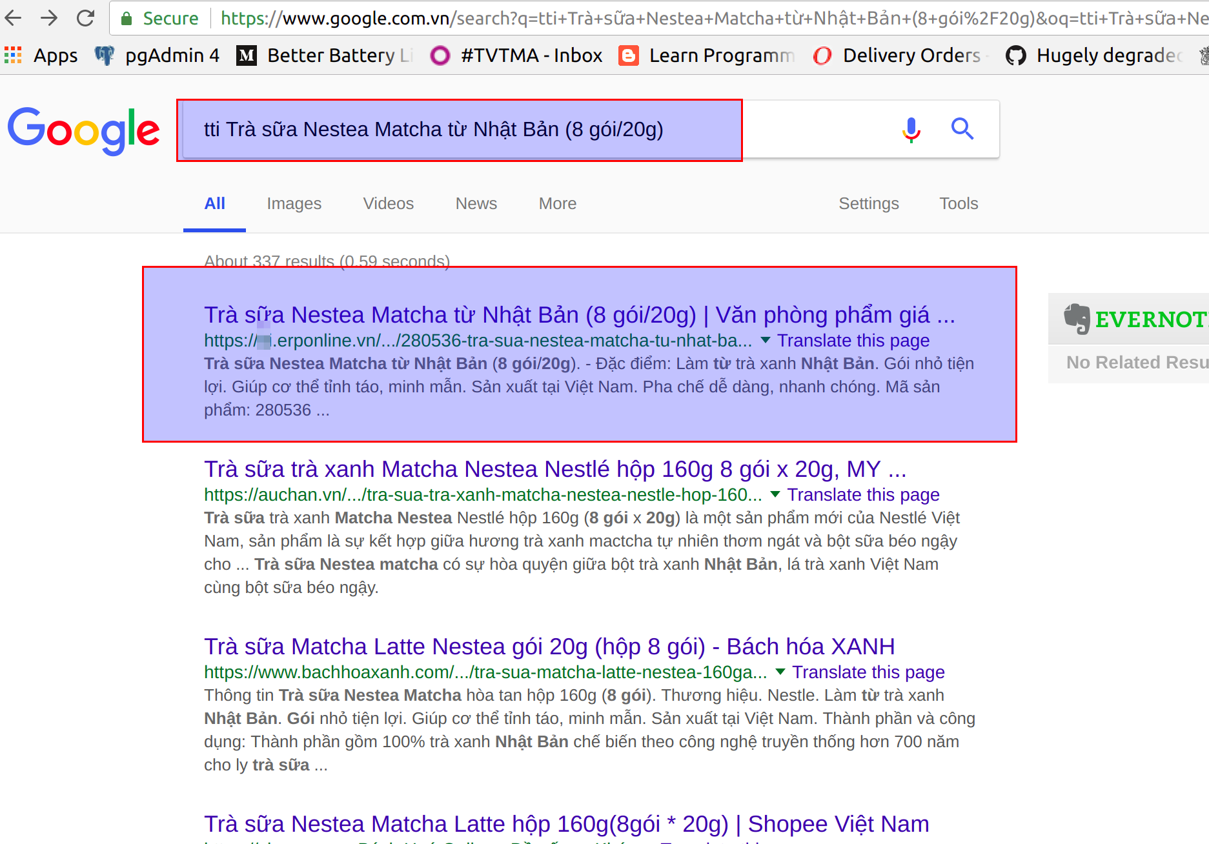Click the browser forward arrow
The width and height of the screenshot is (1209, 844).
pos(49,18)
